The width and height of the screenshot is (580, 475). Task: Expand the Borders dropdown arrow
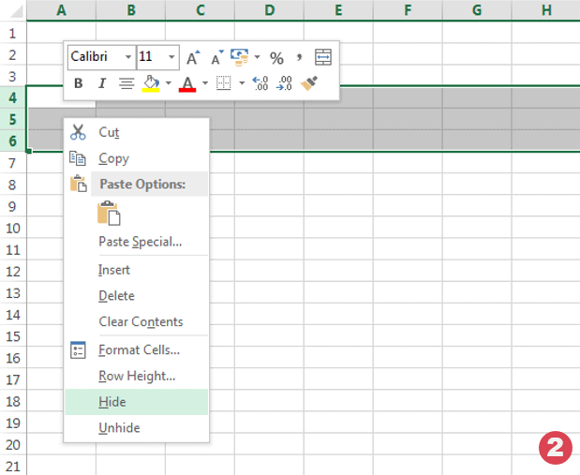click(242, 83)
